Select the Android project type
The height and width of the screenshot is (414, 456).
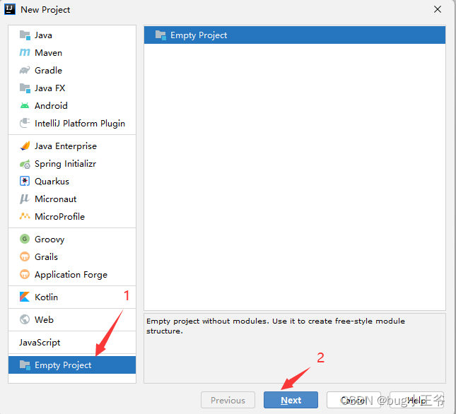pyautogui.click(x=72, y=106)
